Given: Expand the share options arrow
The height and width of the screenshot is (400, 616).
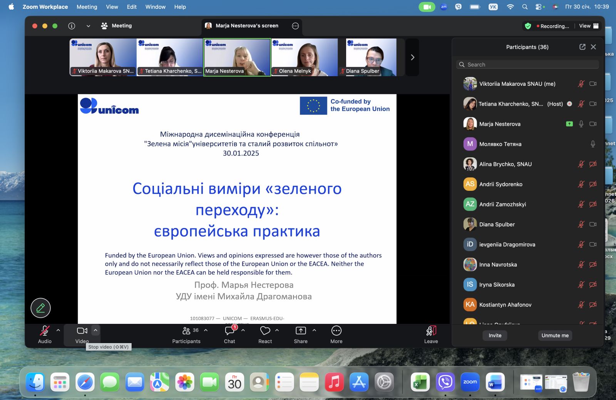Looking at the screenshot, I should click(314, 330).
